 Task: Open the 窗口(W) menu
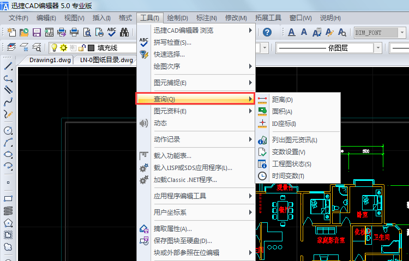click(300, 18)
